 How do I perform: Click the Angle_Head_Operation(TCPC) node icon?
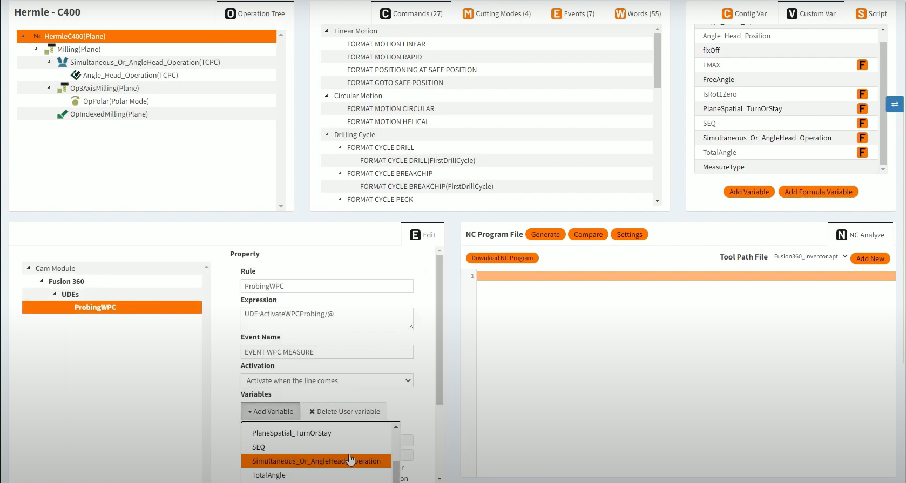coord(76,75)
